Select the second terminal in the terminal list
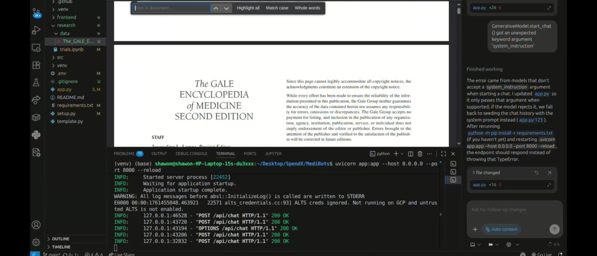Screen dimensions: 597x256 click(453, 172)
